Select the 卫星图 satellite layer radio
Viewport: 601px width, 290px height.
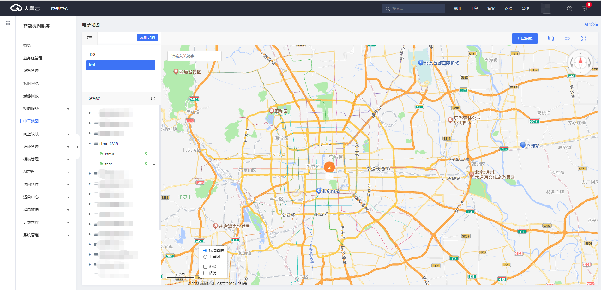point(205,257)
